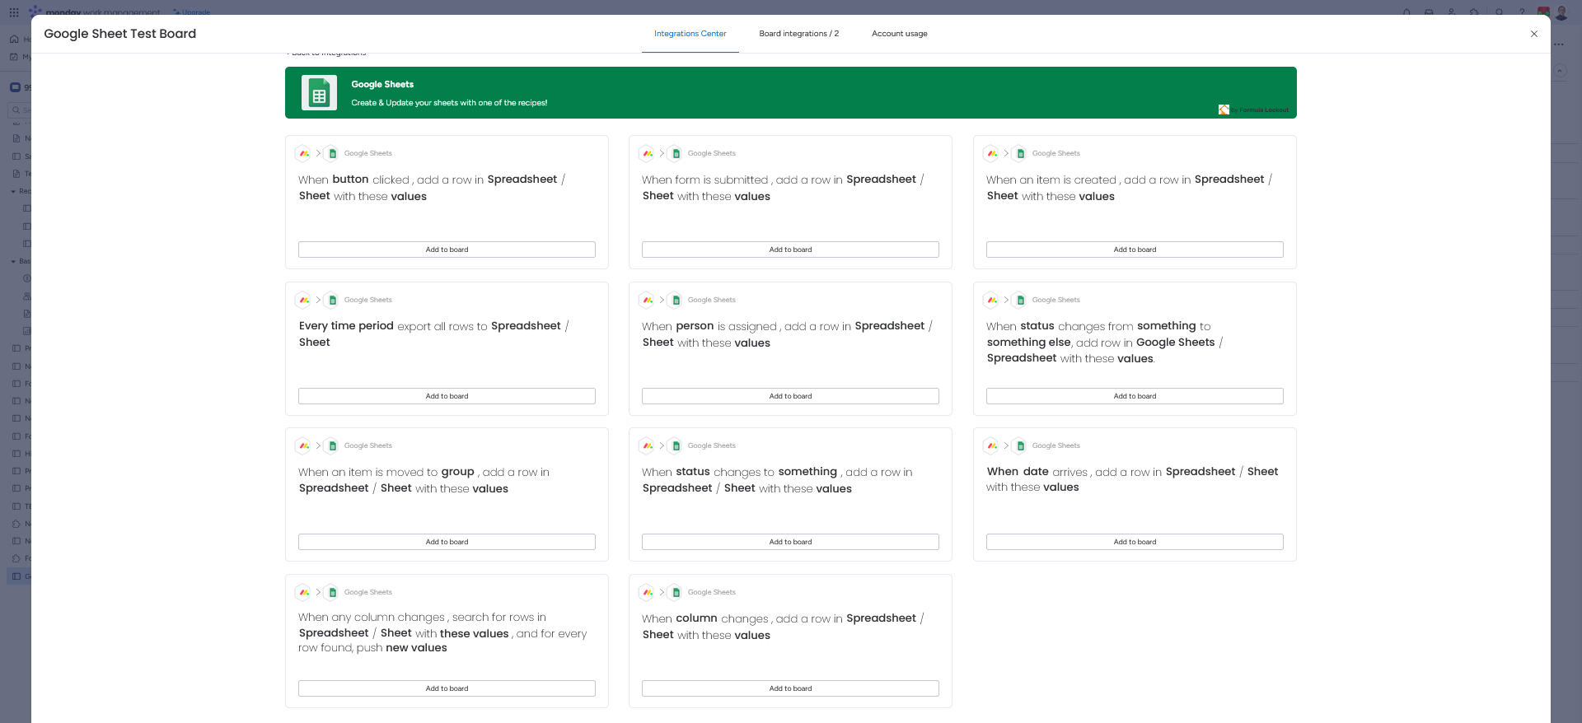Collapse the sidebar folder starting with 'Rec'
1582x723 pixels.
(x=13, y=191)
